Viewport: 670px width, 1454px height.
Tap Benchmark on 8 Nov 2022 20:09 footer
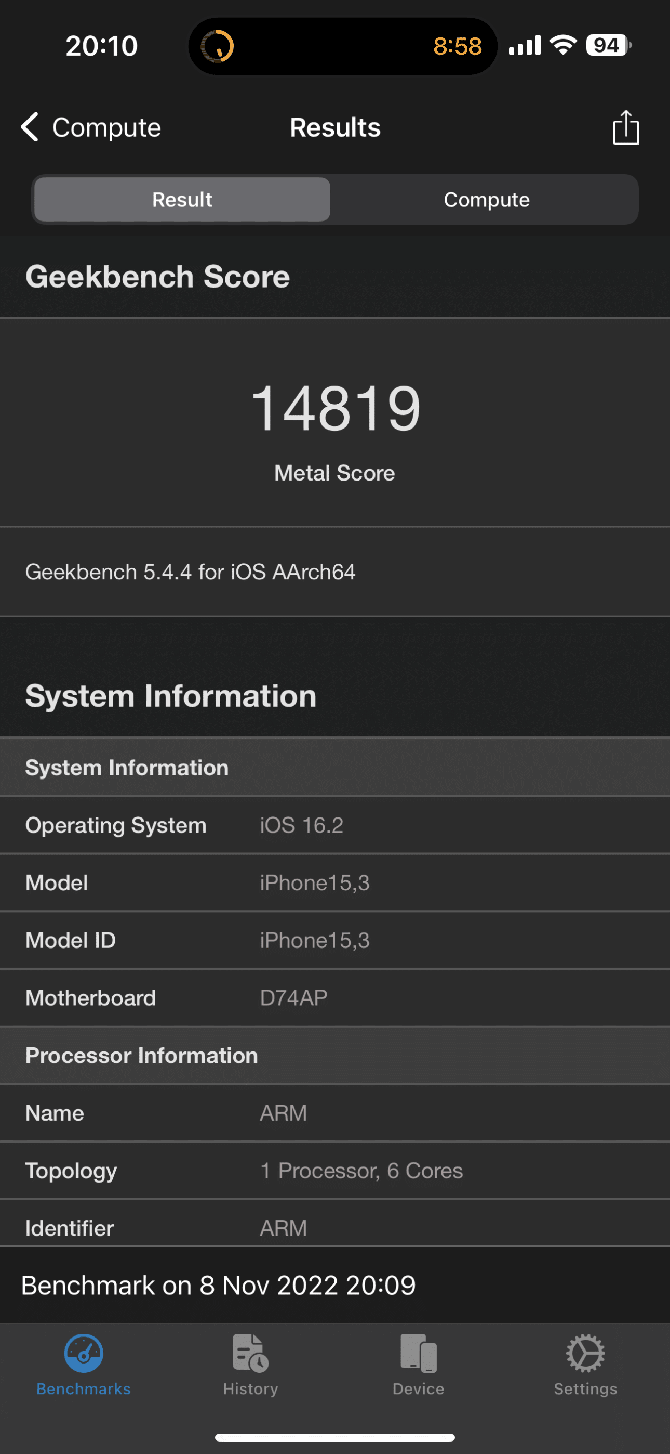(x=218, y=1285)
